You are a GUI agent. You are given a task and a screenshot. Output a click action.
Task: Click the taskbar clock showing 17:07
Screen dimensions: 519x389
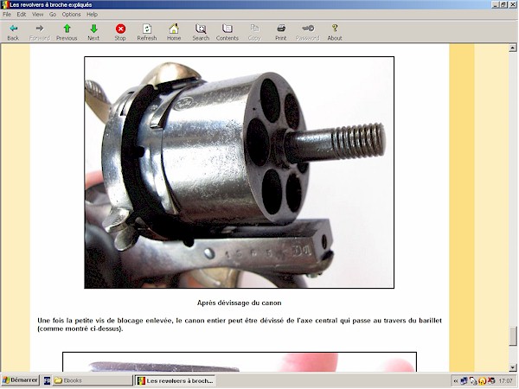505,381
